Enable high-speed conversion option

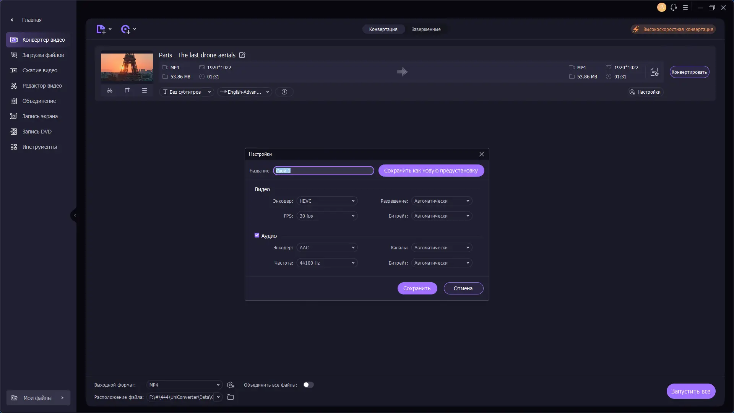(x=673, y=29)
